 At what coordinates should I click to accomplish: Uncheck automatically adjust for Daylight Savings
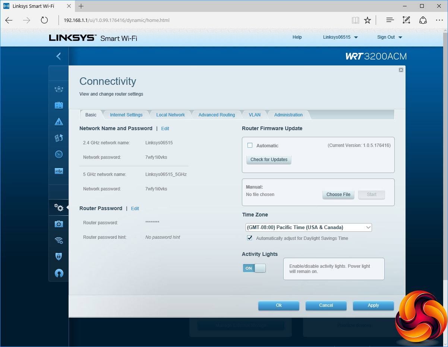point(250,238)
